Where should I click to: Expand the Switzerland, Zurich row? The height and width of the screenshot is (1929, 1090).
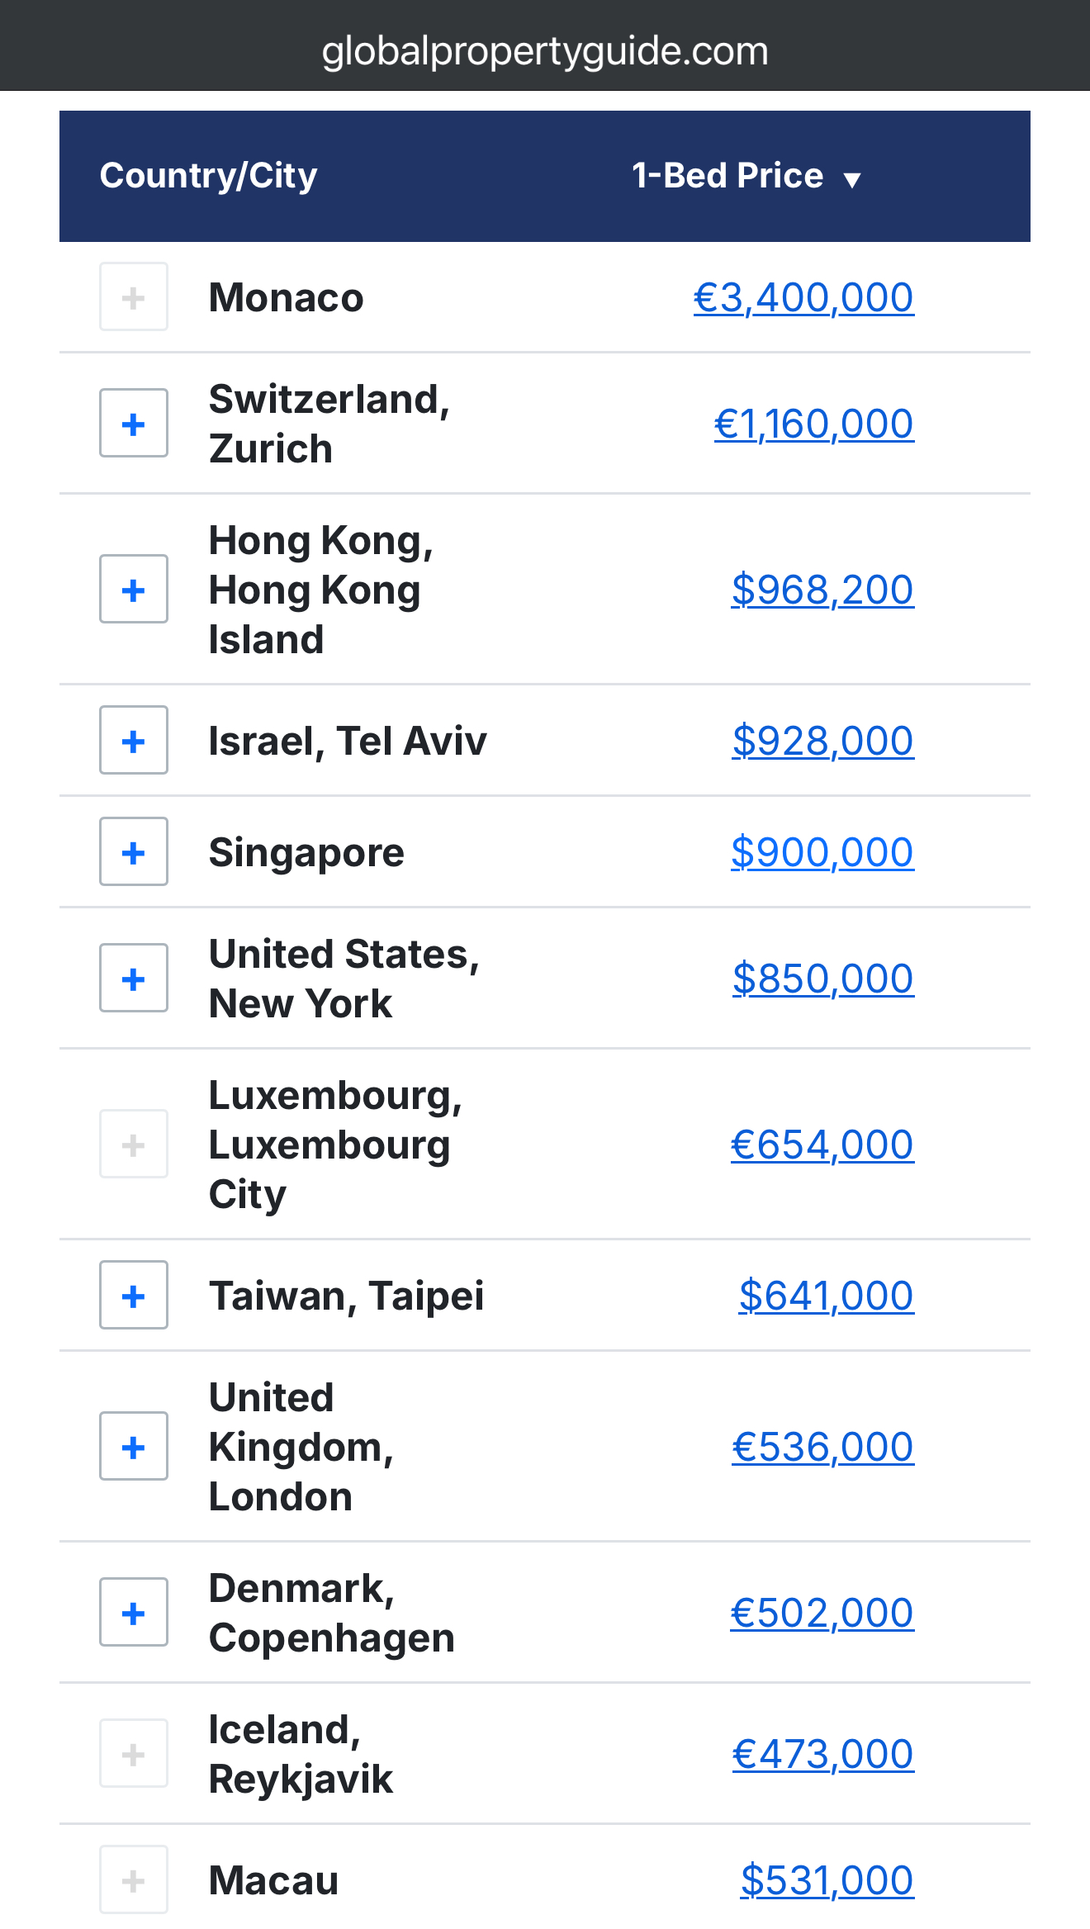click(134, 424)
